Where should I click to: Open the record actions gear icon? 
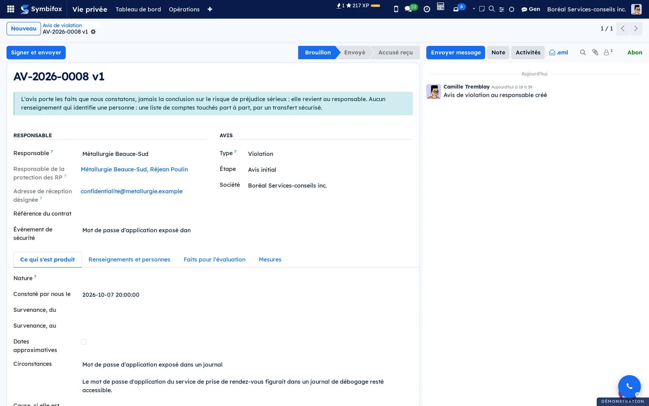(x=93, y=32)
